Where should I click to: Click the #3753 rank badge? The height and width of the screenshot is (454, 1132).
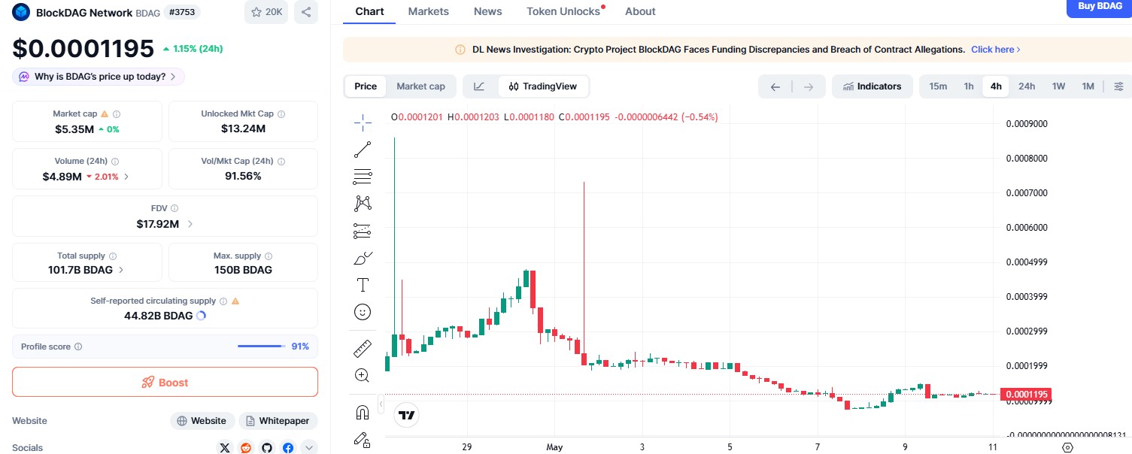click(x=183, y=12)
